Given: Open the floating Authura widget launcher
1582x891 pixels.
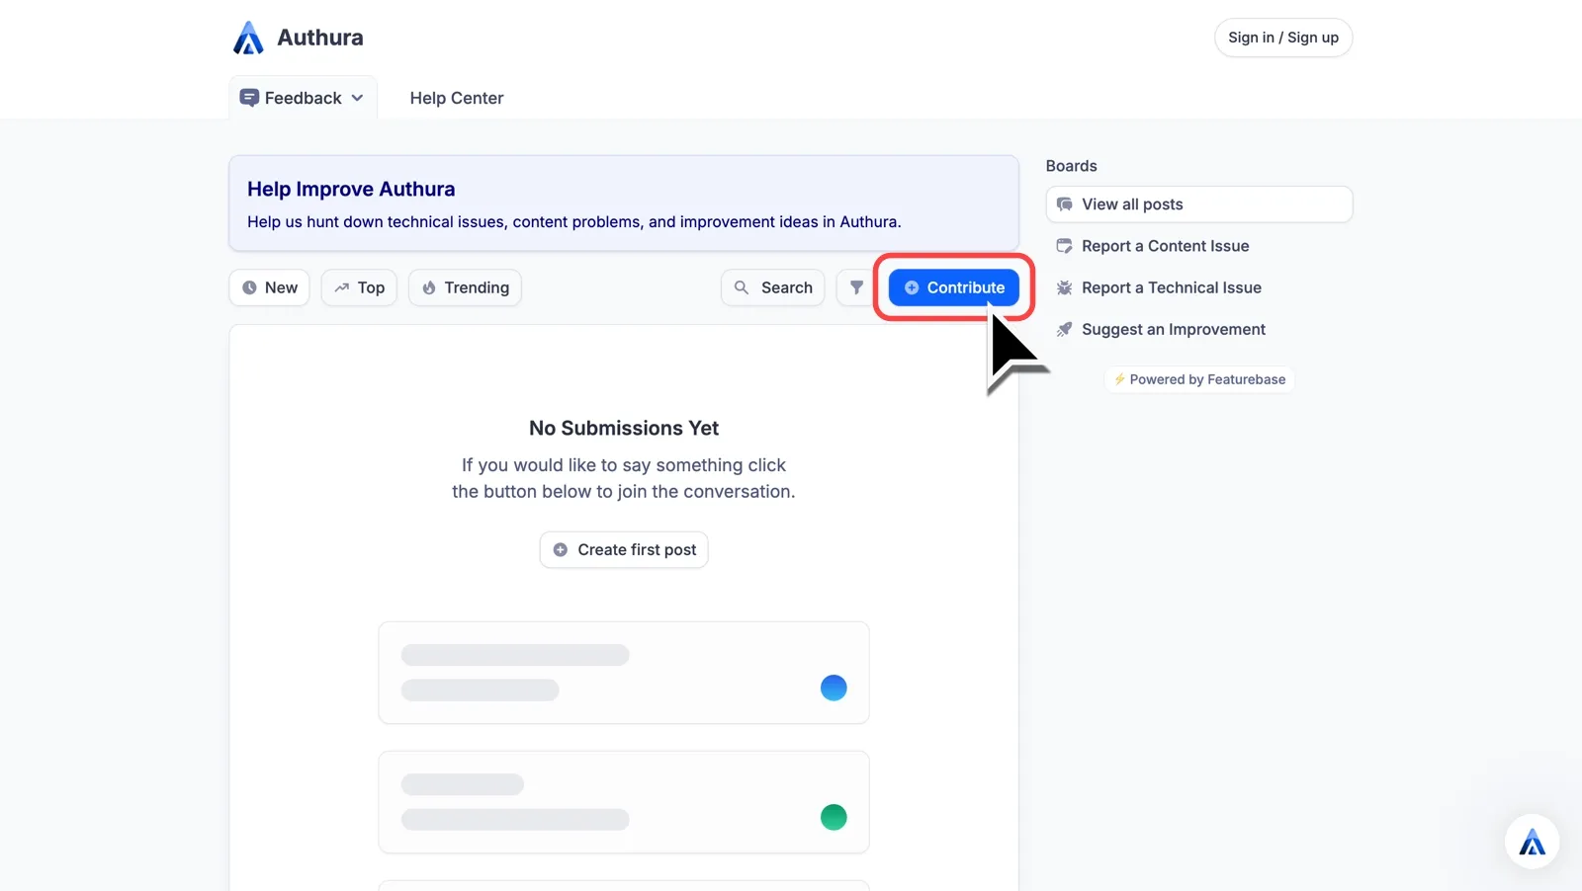Looking at the screenshot, I should pos(1532,842).
